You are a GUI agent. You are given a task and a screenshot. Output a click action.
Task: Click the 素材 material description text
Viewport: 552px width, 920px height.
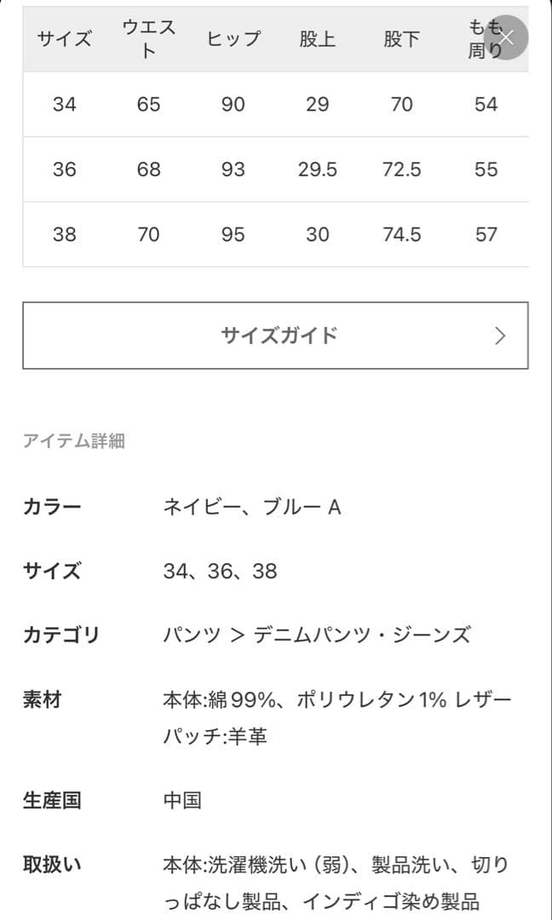(338, 699)
